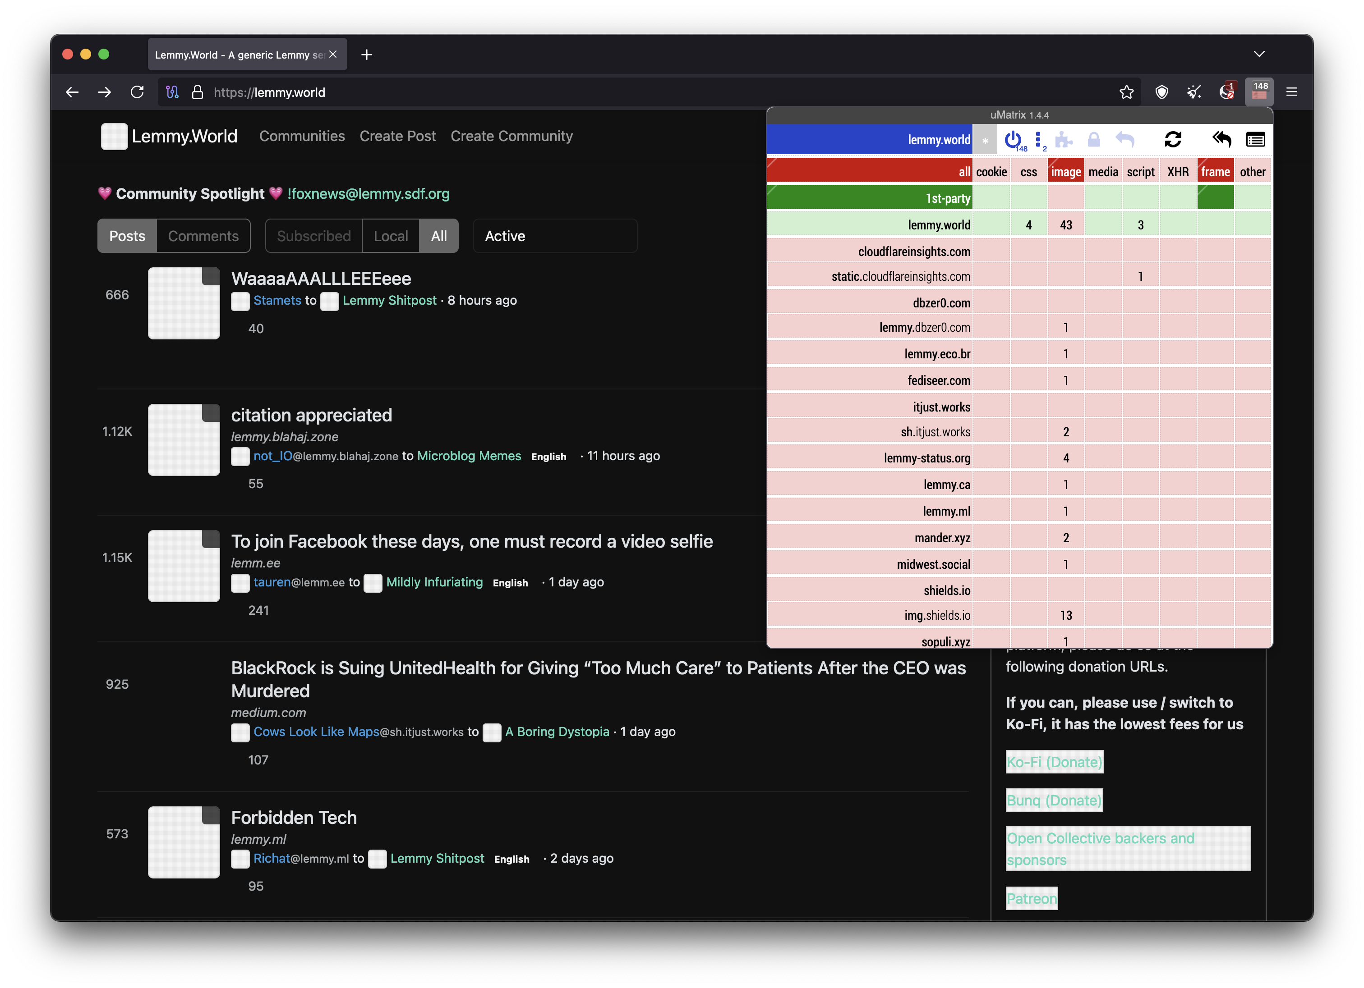Reload the current browser page
This screenshot has height=988, width=1364.
point(137,92)
